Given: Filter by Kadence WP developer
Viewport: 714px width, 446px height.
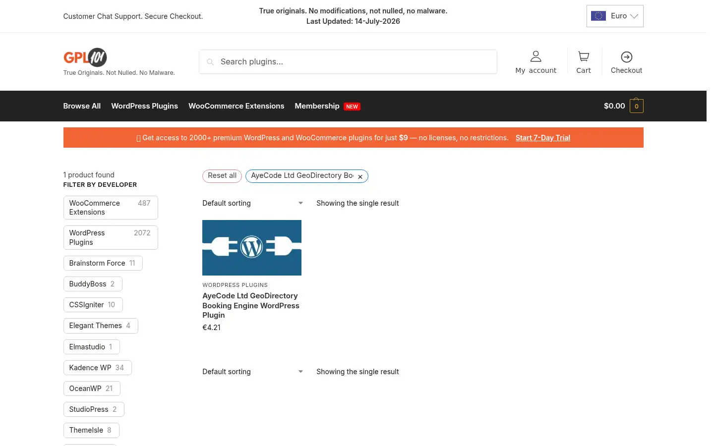Looking at the screenshot, I should pos(97,368).
